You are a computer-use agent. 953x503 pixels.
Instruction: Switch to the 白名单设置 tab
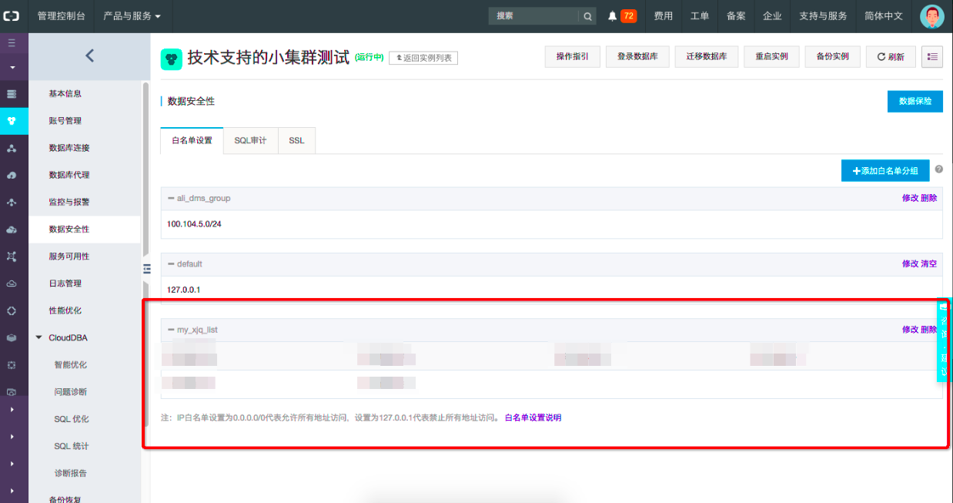(x=192, y=141)
